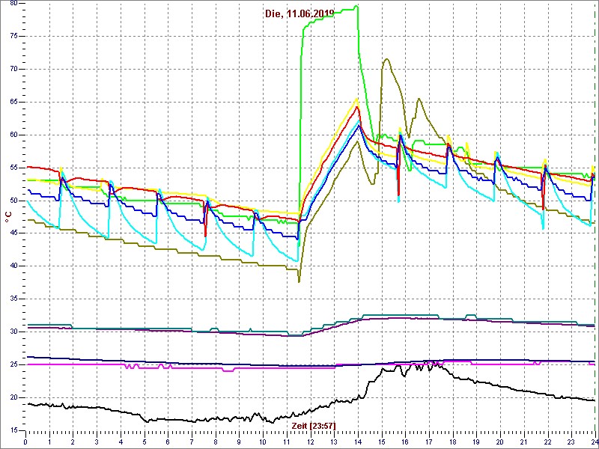Click hour 18 on the time axis

point(453,442)
